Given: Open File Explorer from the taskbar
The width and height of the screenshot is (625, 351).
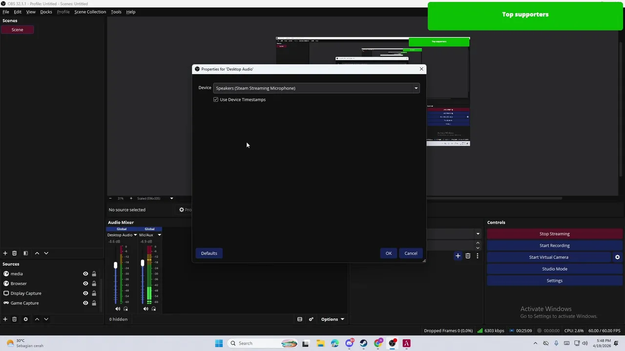Looking at the screenshot, I should click(x=320, y=343).
